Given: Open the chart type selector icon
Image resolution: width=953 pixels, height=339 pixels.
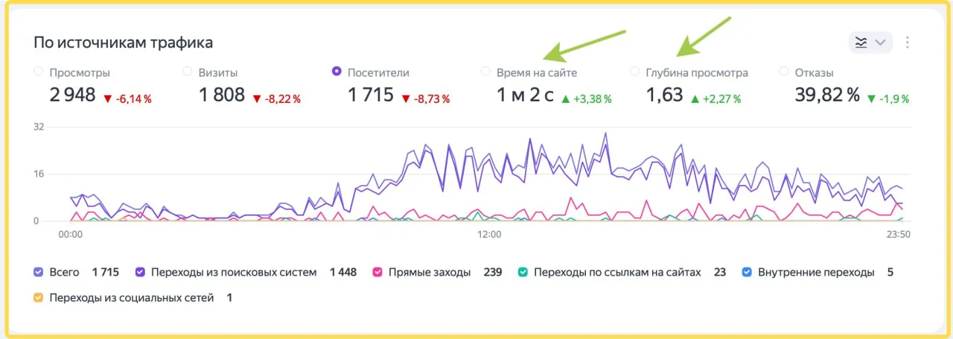Looking at the screenshot, I should click(x=861, y=42).
